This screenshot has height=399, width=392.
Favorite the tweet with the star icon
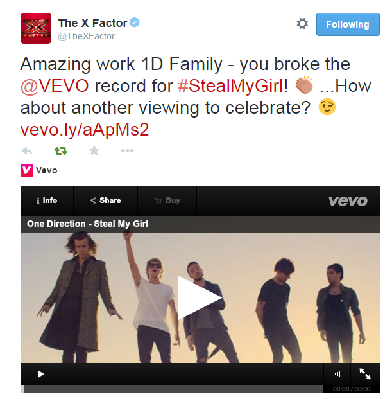94,150
